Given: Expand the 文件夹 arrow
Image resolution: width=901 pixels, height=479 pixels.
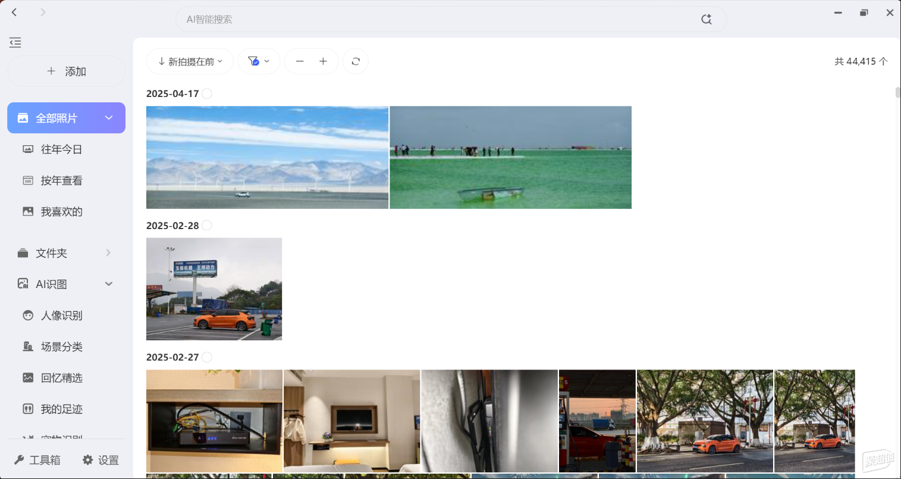Looking at the screenshot, I should (108, 253).
